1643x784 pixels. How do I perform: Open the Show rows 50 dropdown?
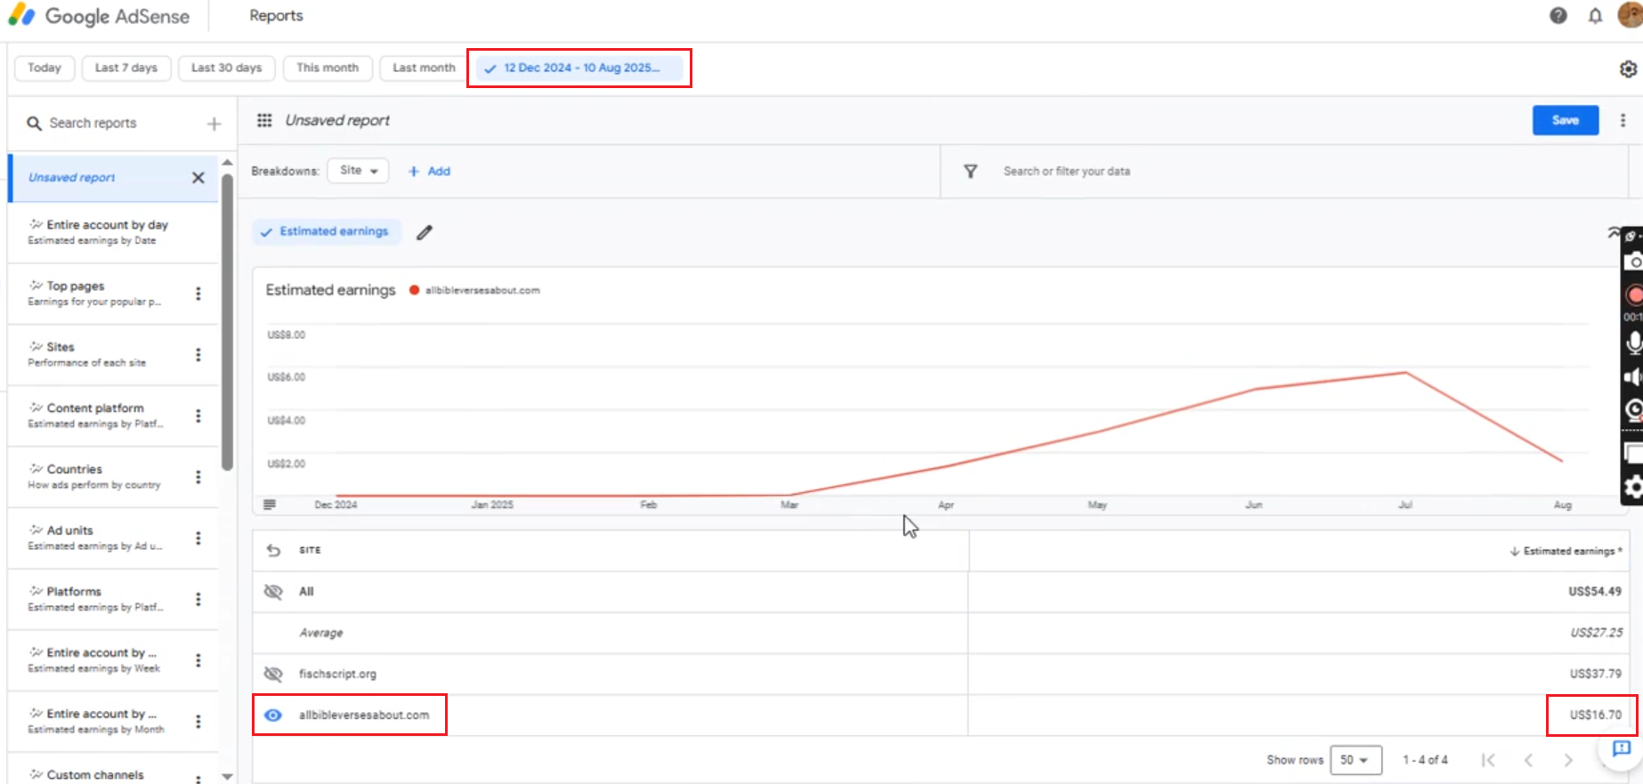pos(1356,760)
